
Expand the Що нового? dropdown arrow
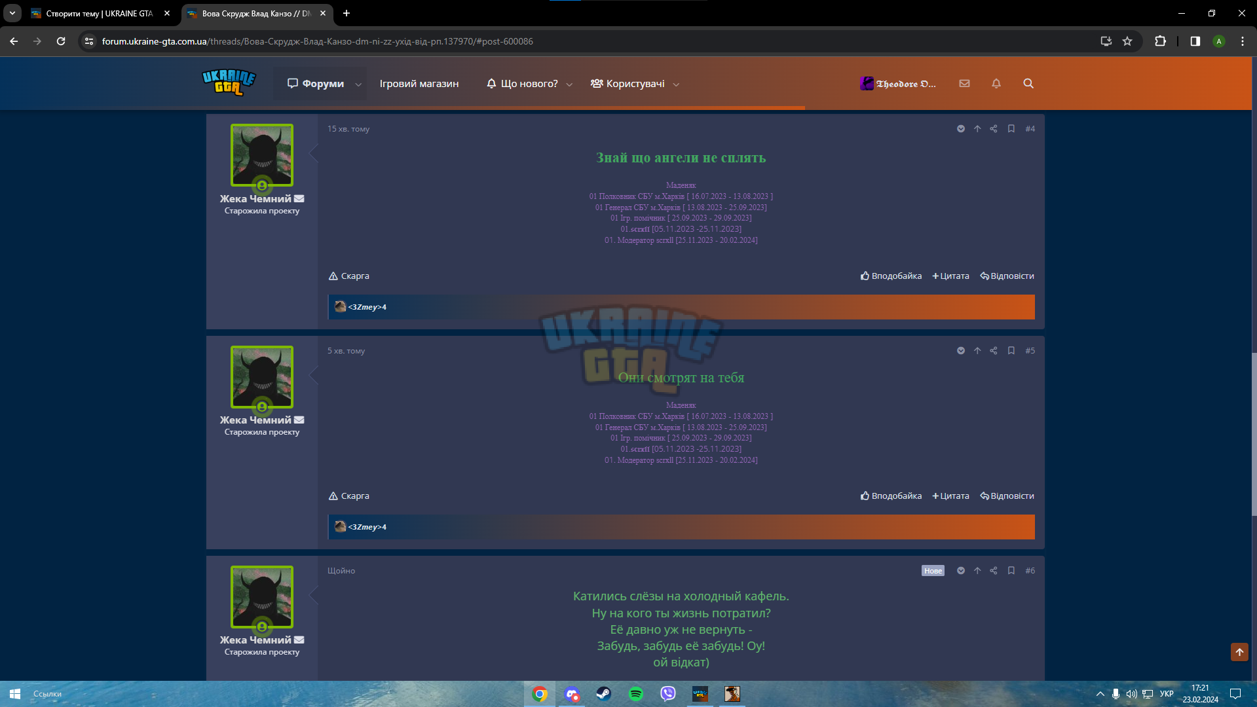click(x=569, y=84)
